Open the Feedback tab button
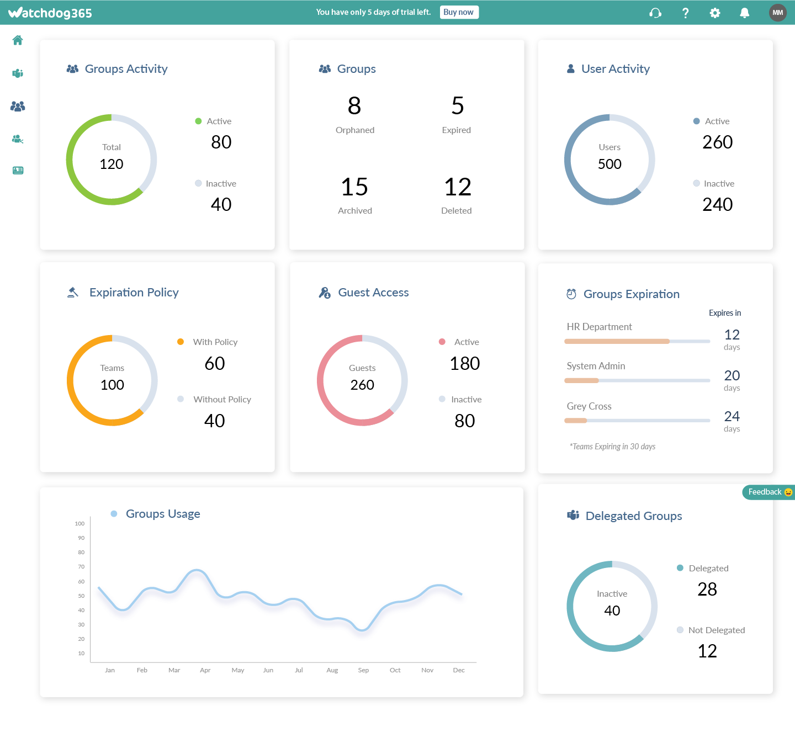Screen dimensions: 795x743 point(768,492)
